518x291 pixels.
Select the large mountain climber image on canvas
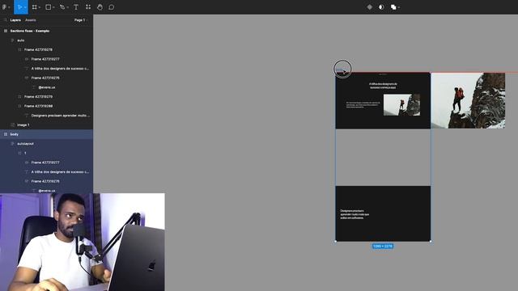(468, 100)
